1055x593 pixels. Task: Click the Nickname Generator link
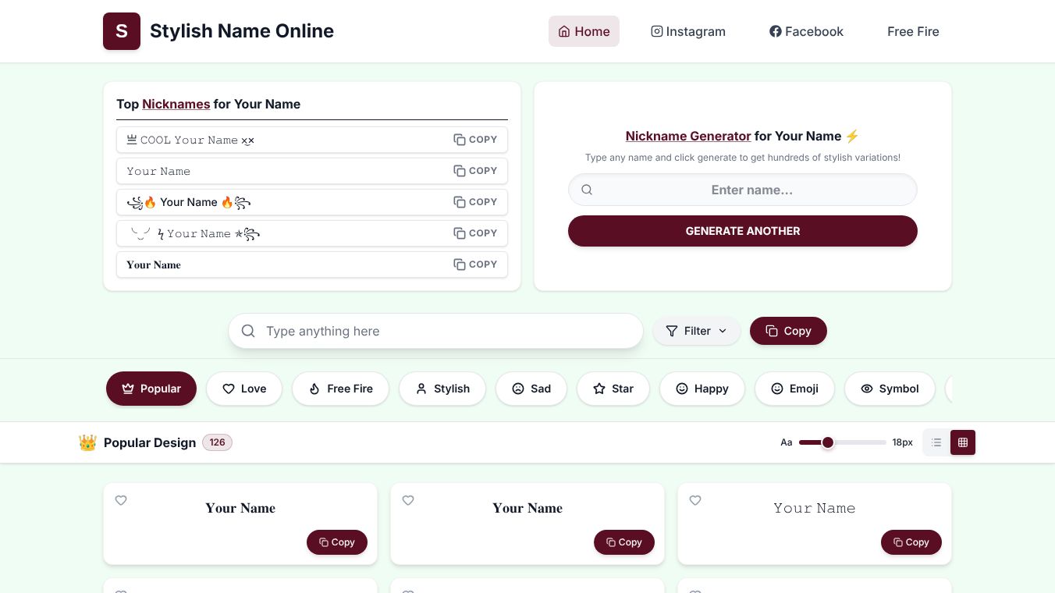[x=688, y=136]
